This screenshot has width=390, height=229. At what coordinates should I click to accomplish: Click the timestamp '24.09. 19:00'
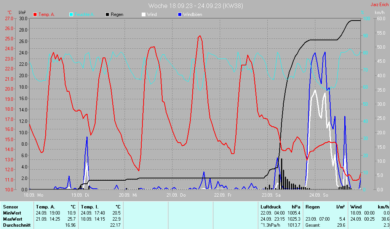pyautogui.click(x=48, y=213)
